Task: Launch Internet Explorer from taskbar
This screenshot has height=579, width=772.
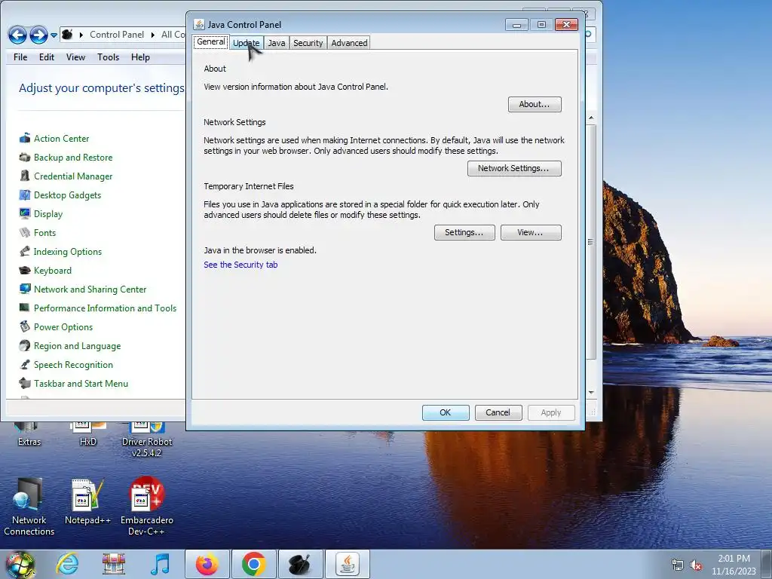Action: 67,564
